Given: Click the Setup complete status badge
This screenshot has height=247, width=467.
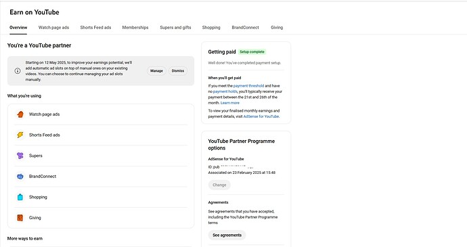Looking at the screenshot, I should (x=252, y=52).
